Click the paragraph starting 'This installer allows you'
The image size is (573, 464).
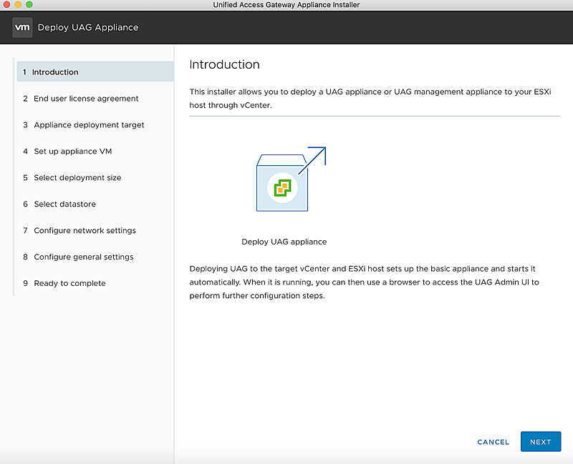[x=370, y=99]
